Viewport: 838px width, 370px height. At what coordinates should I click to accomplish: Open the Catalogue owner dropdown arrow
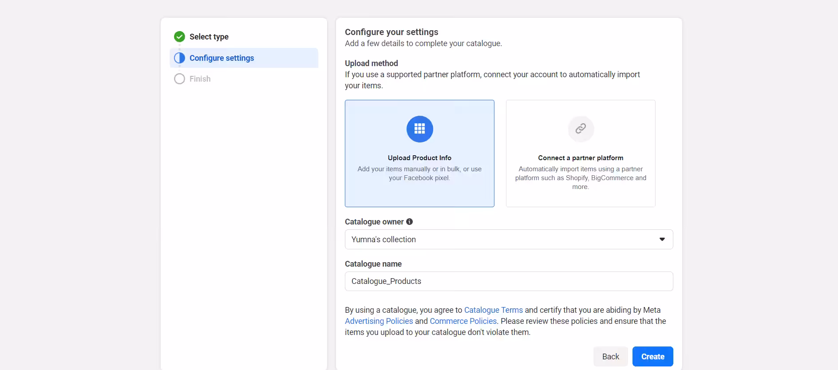coord(662,239)
